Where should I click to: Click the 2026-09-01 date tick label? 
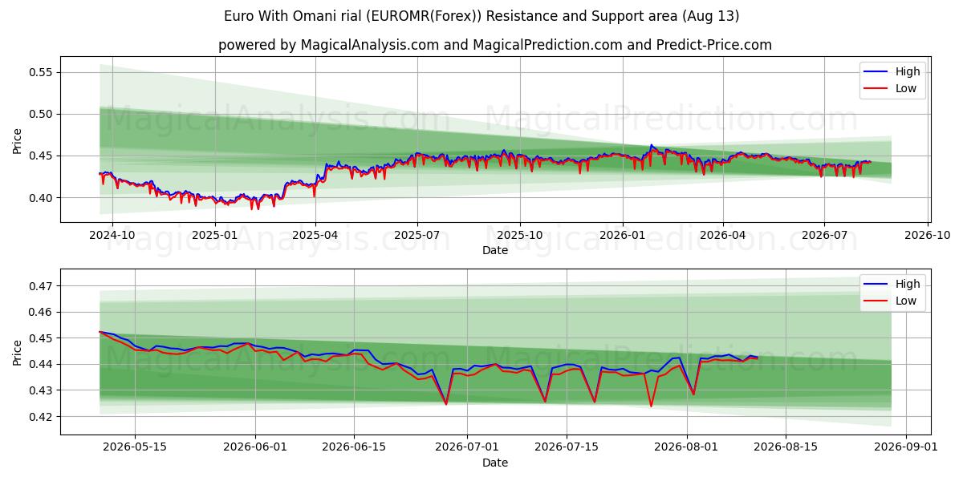907,447
